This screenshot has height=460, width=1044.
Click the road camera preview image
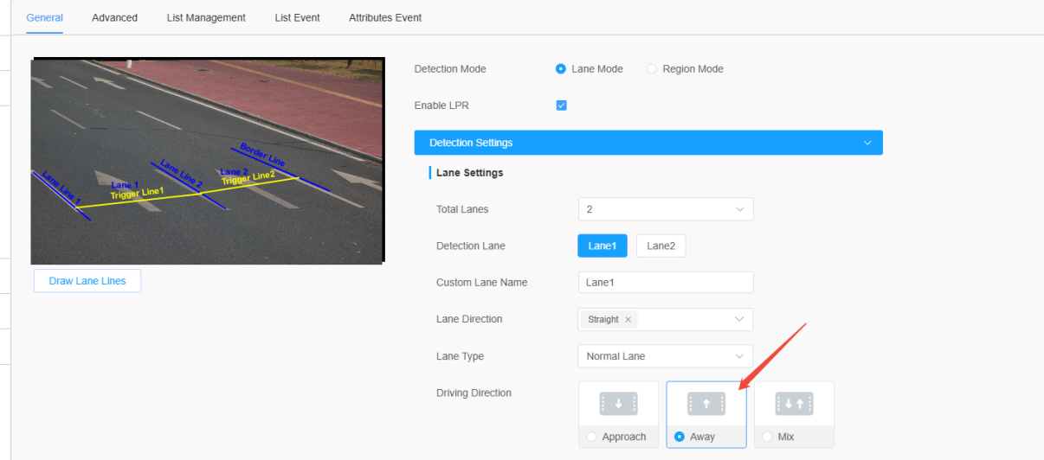point(207,161)
